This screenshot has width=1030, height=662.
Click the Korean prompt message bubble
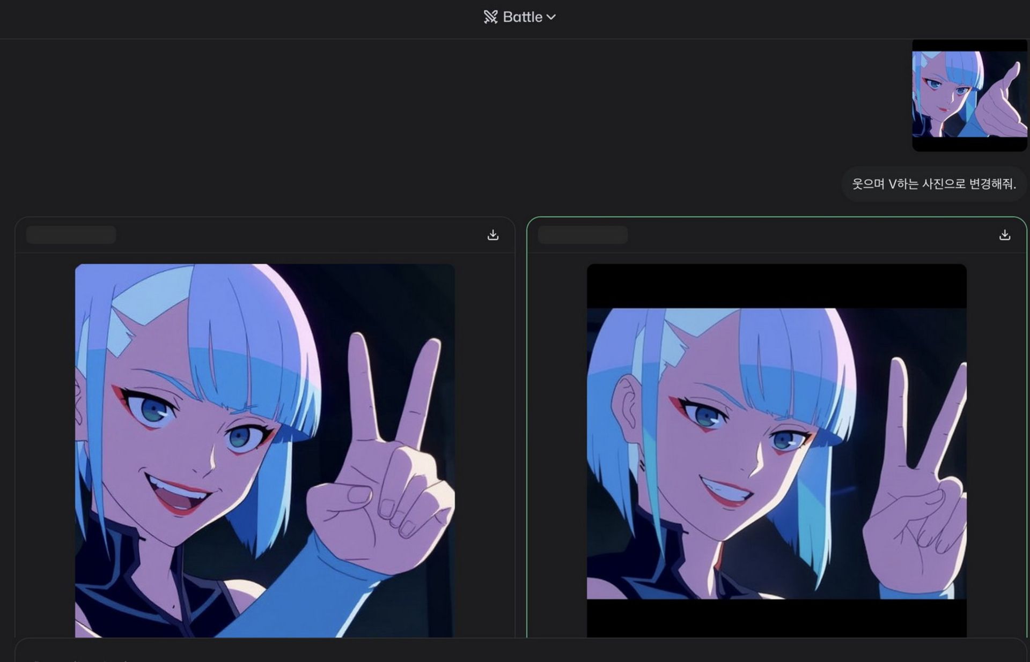(933, 184)
